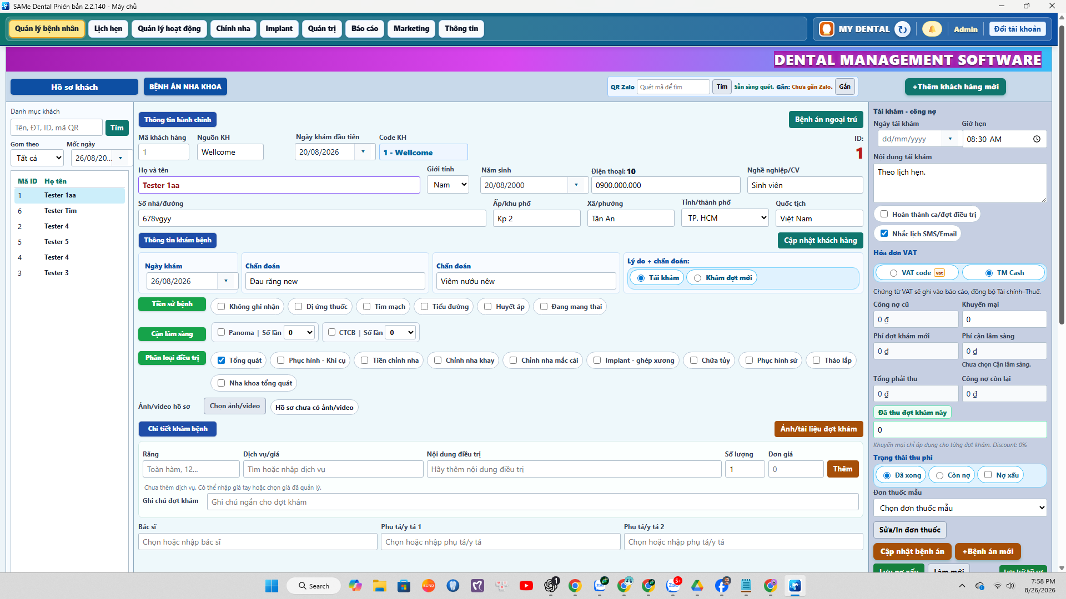This screenshot has height=599, width=1066.
Task: Open Copilot from the taskbar
Action: [x=355, y=586]
